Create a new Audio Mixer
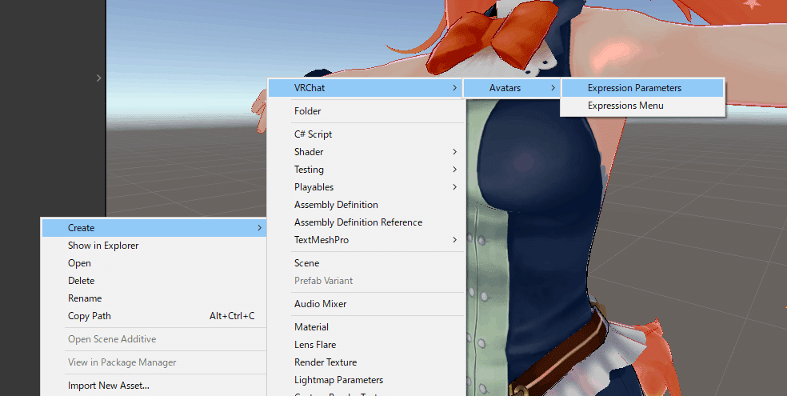787x396 pixels. click(x=365, y=304)
